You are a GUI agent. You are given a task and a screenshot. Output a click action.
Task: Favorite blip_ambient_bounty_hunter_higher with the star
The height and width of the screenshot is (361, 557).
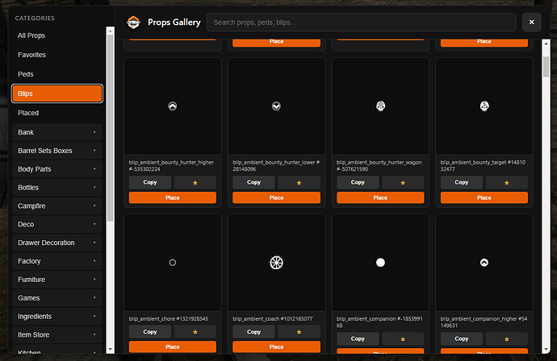coord(196,182)
